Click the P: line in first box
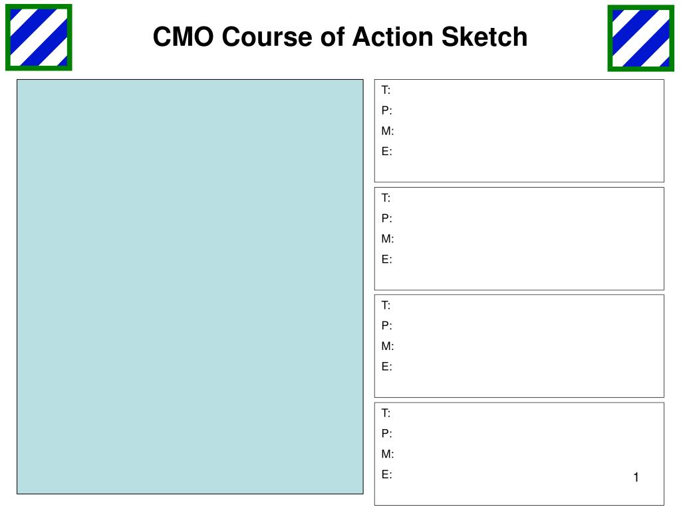The image size is (681, 511). (x=386, y=110)
